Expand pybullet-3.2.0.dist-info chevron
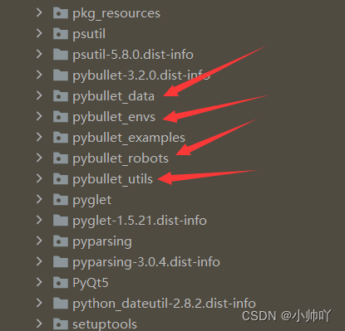This screenshot has height=331, width=345. click(x=39, y=75)
